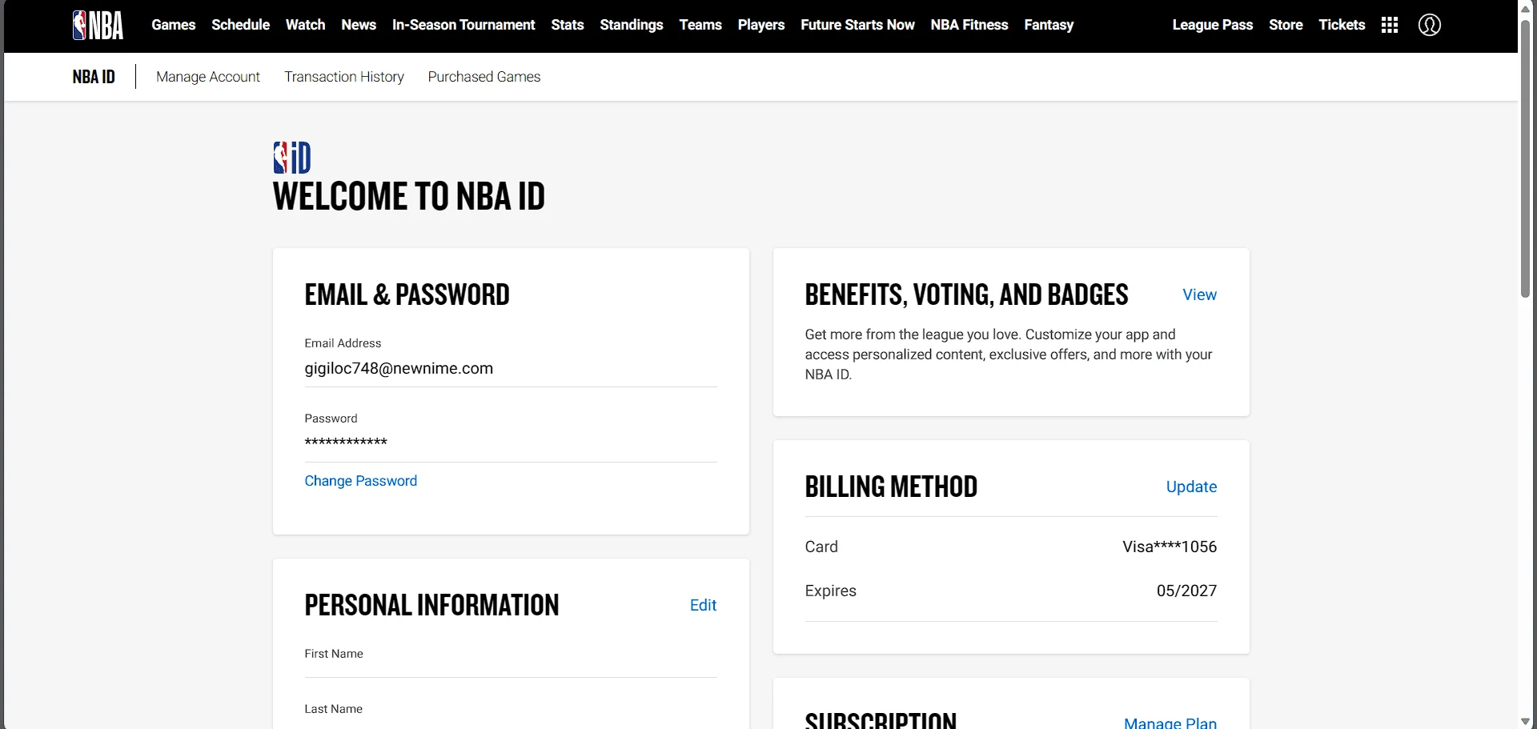The height and width of the screenshot is (729, 1537).
Task: Click the Change Password link
Action: (361, 481)
